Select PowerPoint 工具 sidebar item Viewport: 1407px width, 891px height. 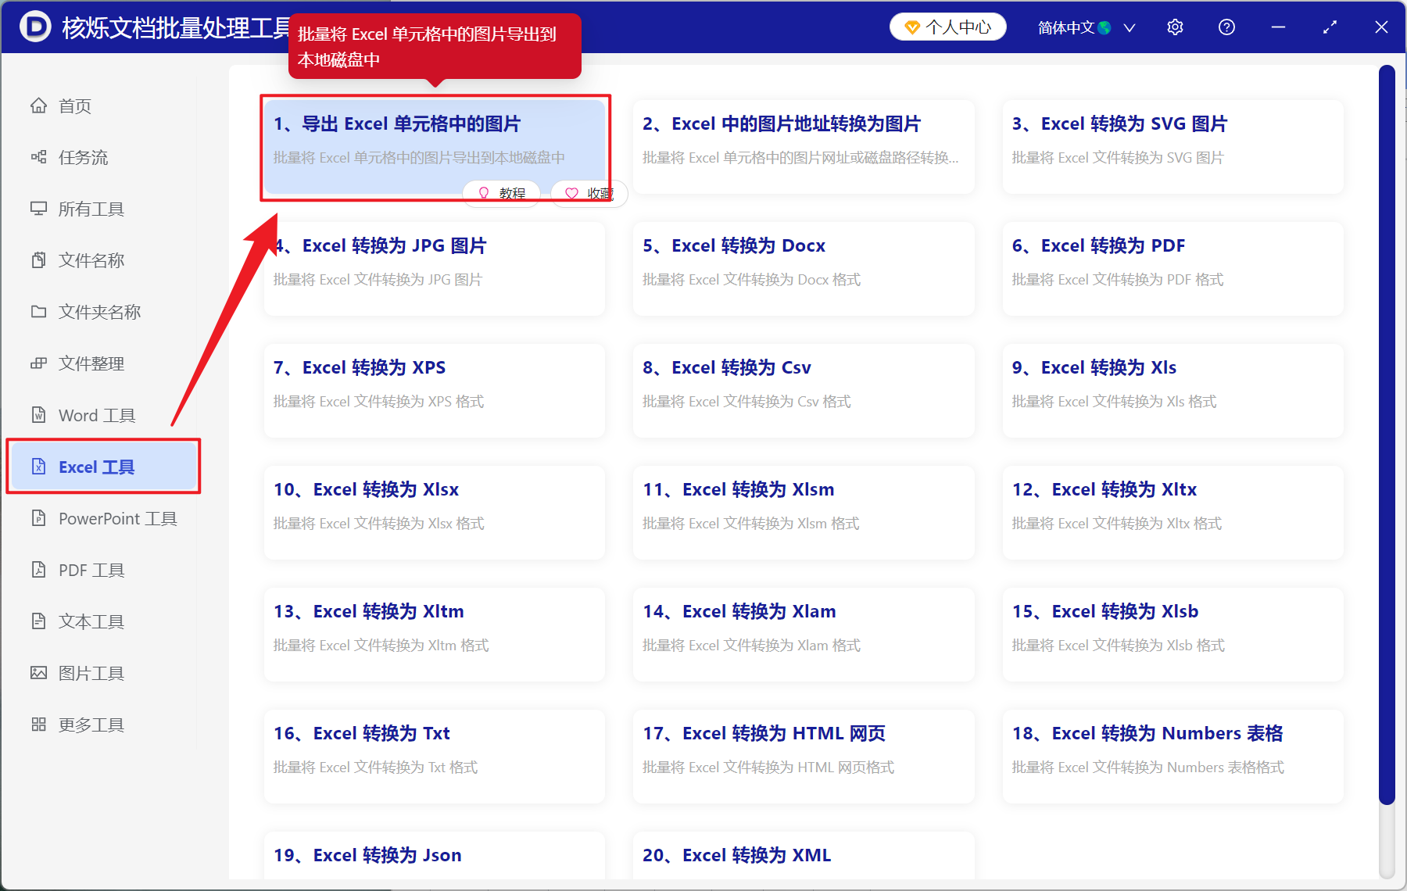(117, 518)
